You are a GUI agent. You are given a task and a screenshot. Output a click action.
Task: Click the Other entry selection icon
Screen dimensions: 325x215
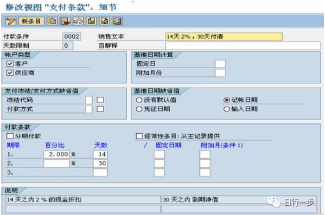[117, 21]
